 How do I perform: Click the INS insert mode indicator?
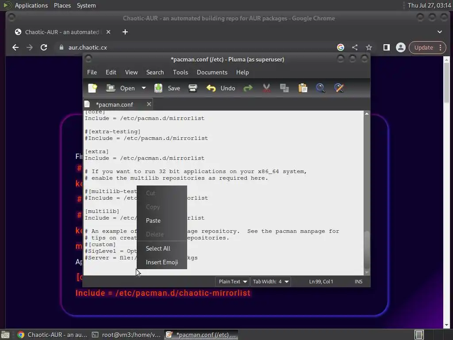(x=358, y=282)
